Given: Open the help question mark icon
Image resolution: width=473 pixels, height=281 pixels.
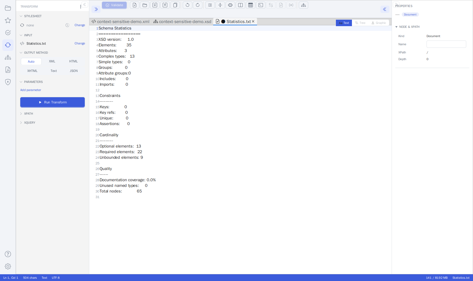Looking at the screenshot, I should pyautogui.click(x=8, y=254).
